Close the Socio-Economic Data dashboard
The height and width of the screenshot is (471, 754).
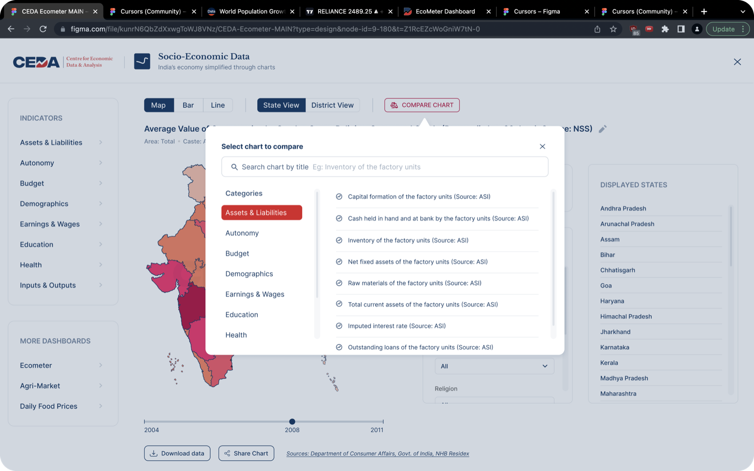pyautogui.click(x=738, y=62)
